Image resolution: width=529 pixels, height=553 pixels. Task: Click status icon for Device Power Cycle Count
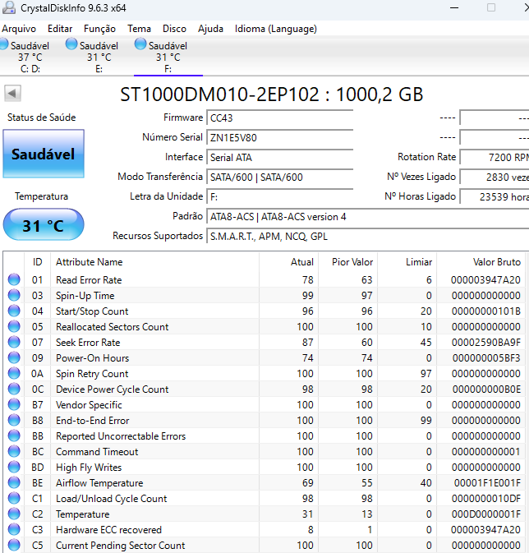[14, 389]
